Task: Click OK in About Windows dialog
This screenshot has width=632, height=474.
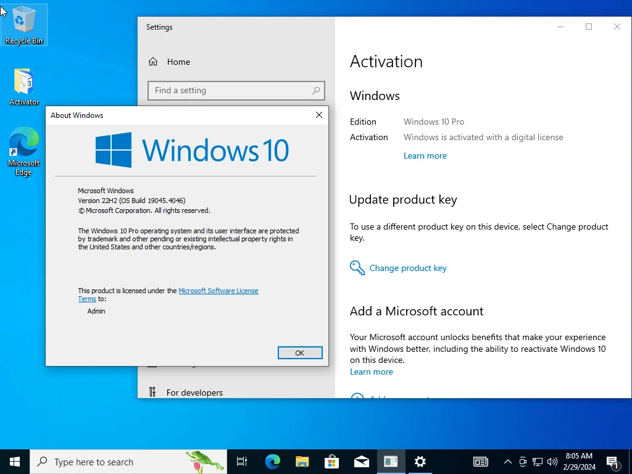Action: (300, 352)
